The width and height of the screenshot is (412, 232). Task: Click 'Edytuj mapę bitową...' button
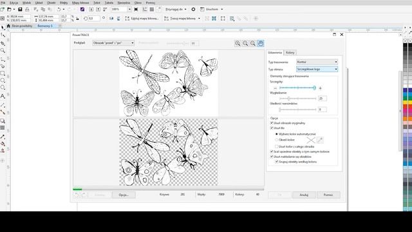coord(142,19)
